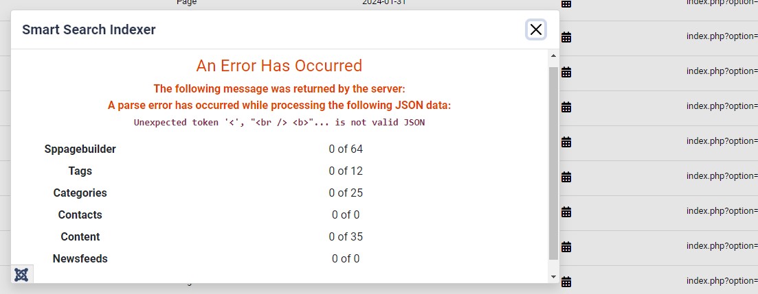Click the Categories 0 of 25 count
The height and width of the screenshot is (294, 758).
click(346, 193)
